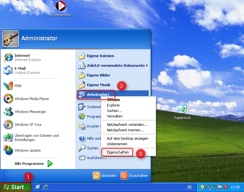Click Netzlaufwerk verbinden… menu entry
The height and width of the screenshot is (192, 244).
click(127, 125)
